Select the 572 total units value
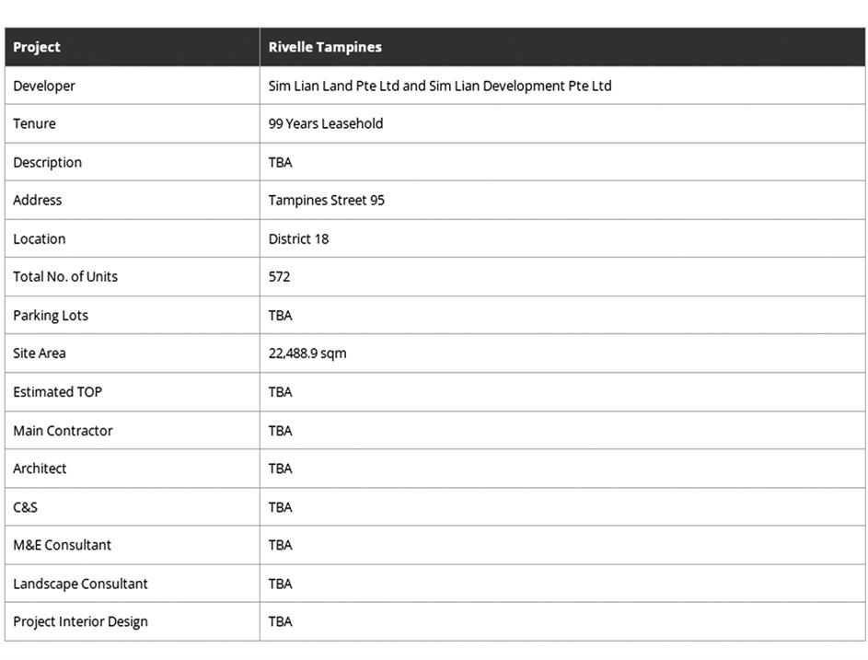The height and width of the screenshot is (660, 868). coord(279,276)
